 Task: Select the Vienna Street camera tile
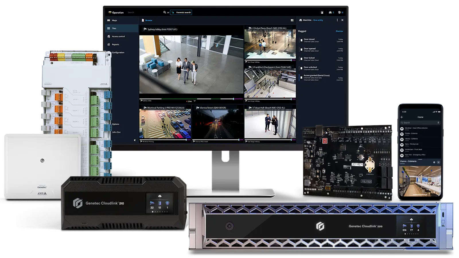[x=217, y=124]
